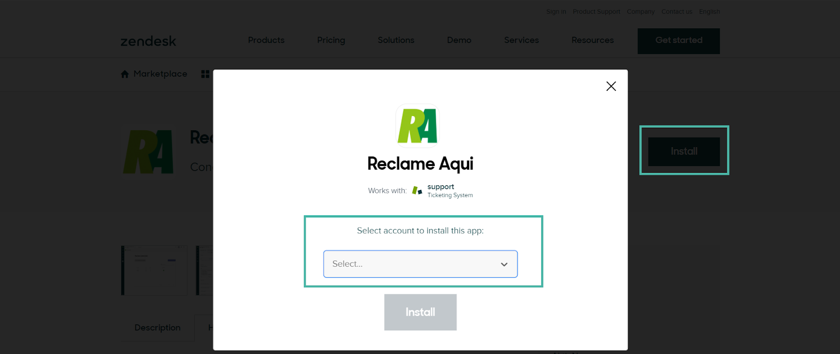Click the large Reclame Aqui logo on the page
Screen dimensions: 840x354
(149, 152)
